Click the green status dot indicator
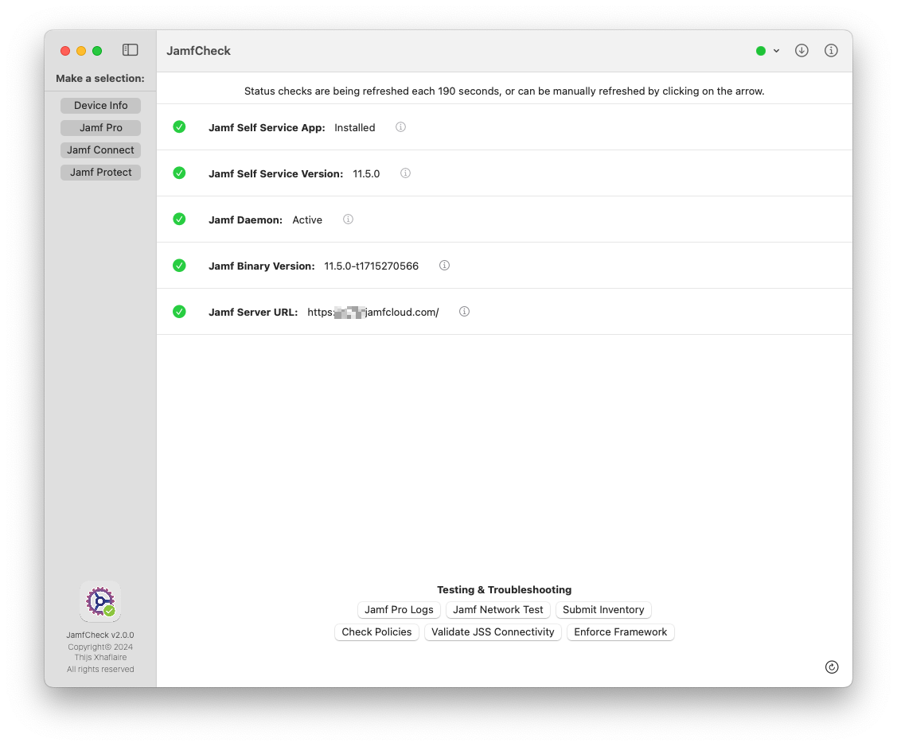The height and width of the screenshot is (746, 897). pos(760,51)
